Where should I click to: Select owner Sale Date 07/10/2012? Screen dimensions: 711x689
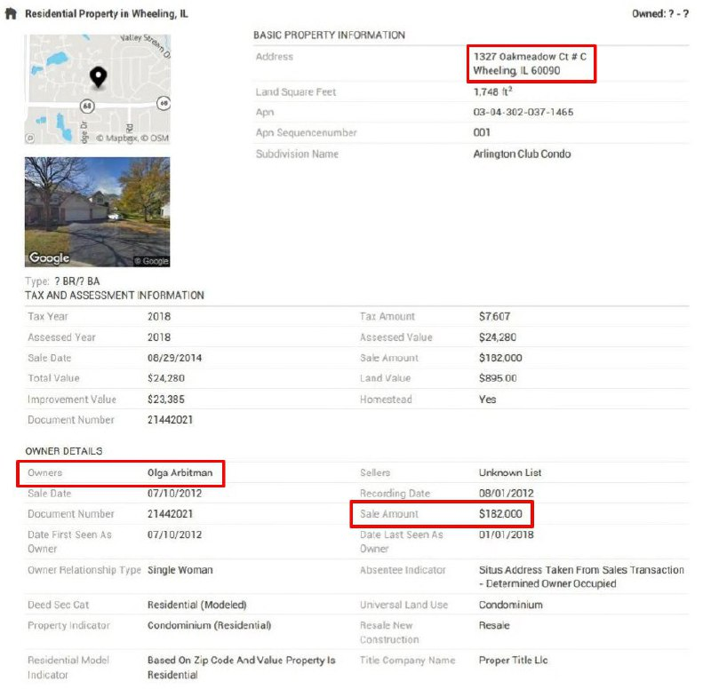point(174,494)
